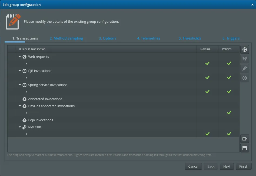Collapse the RMI calls group
The width and height of the screenshot is (256, 176).
click(x=19, y=127)
